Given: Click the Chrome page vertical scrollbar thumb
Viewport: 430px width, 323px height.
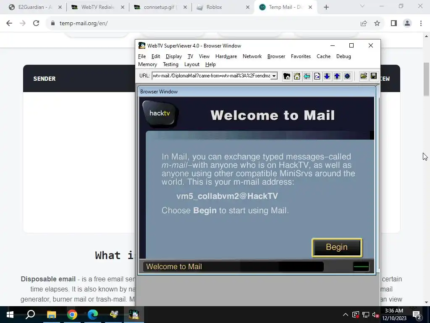Looking at the screenshot, I should (426, 79).
